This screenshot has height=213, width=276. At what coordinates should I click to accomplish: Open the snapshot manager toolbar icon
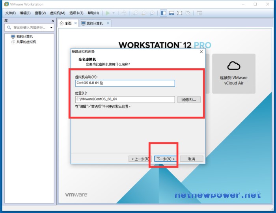152,13
